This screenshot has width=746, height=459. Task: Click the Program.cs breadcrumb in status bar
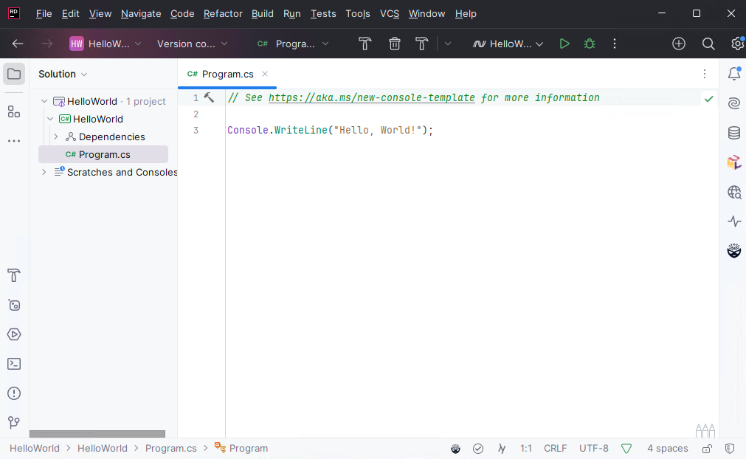[x=170, y=449]
